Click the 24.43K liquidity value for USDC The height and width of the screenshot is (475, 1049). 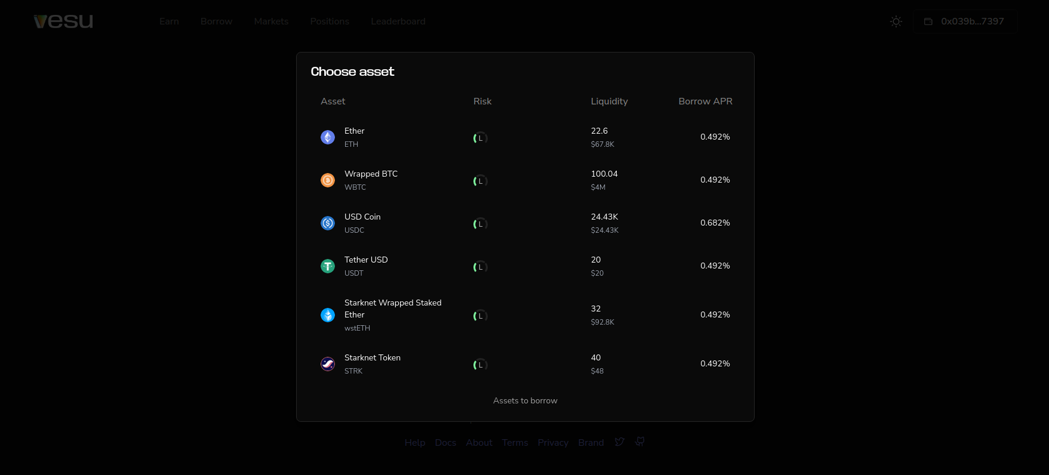604,217
